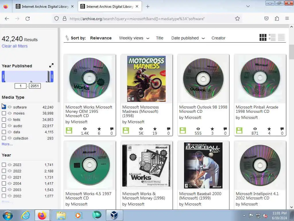Grab right handle of Year Published slider
The width and height of the screenshot is (294, 221).
pyautogui.click(x=52, y=77)
